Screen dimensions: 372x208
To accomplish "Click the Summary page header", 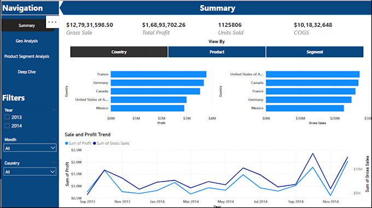I will point(217,8).
